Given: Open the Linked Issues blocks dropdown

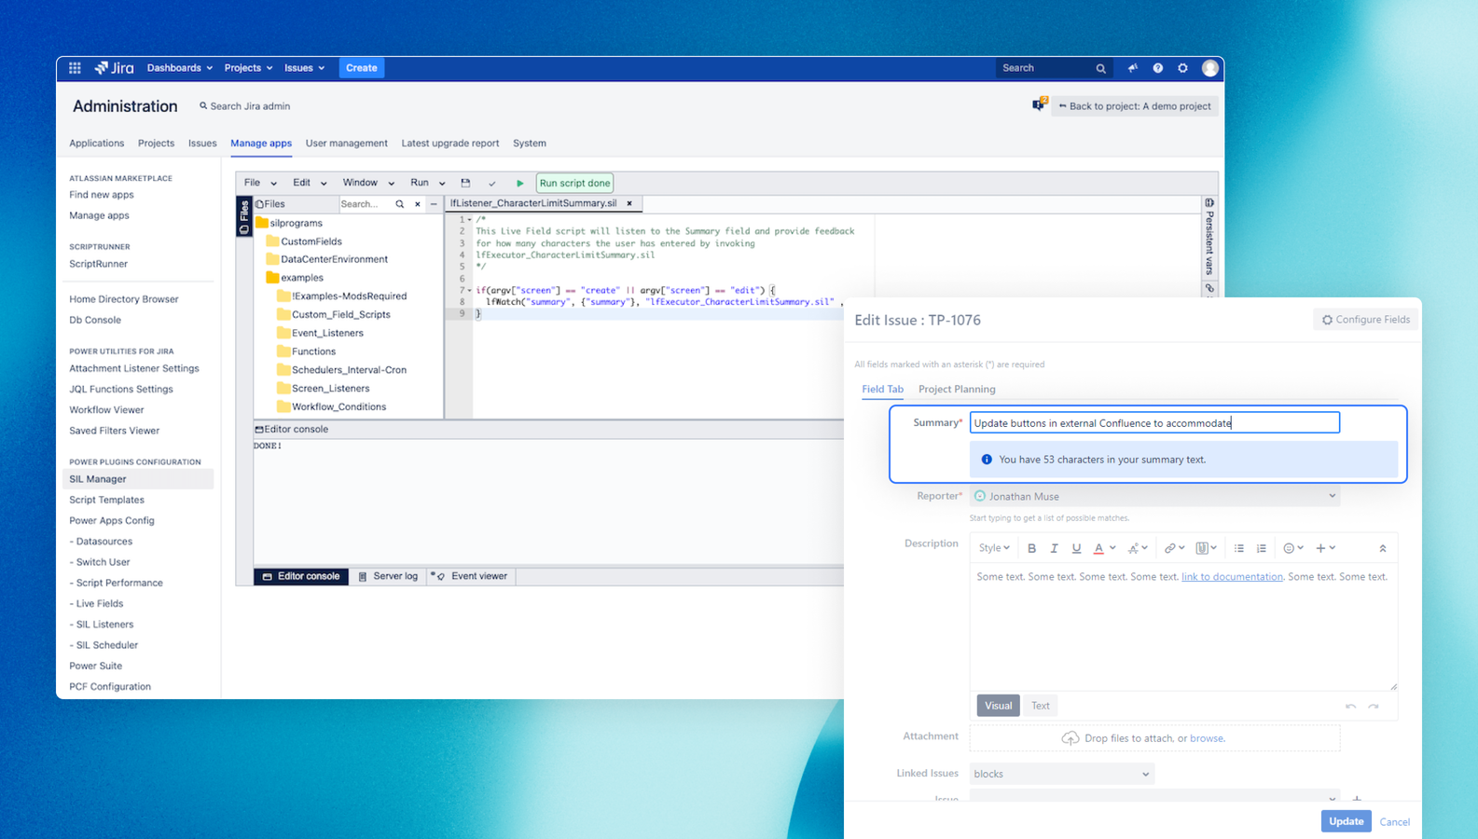Looking at the screenshot, I should (x=1061, y=774).
